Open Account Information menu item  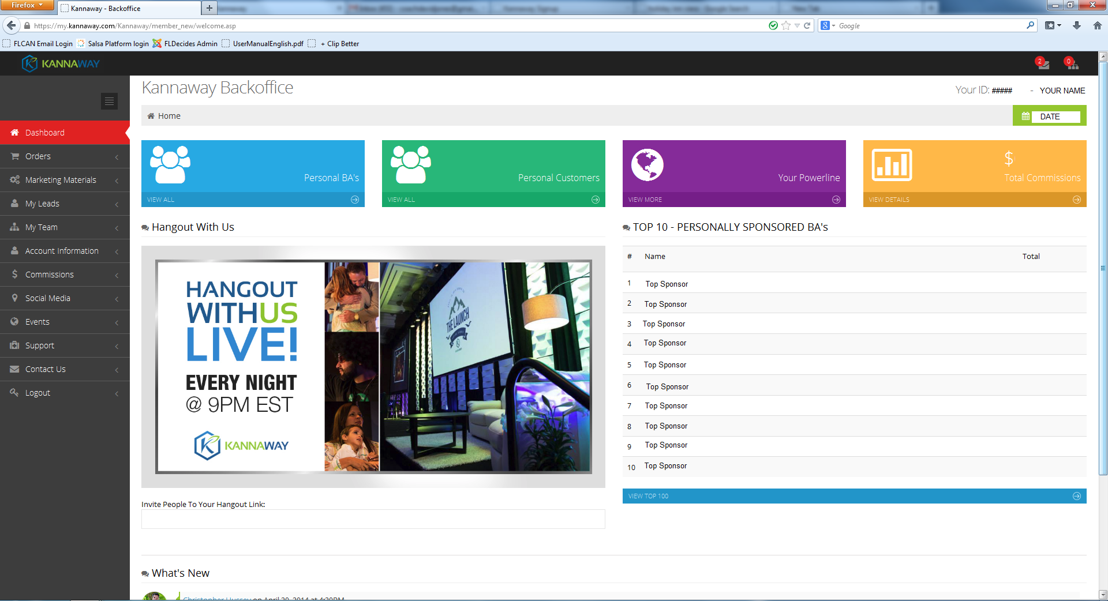pos(65,251)
